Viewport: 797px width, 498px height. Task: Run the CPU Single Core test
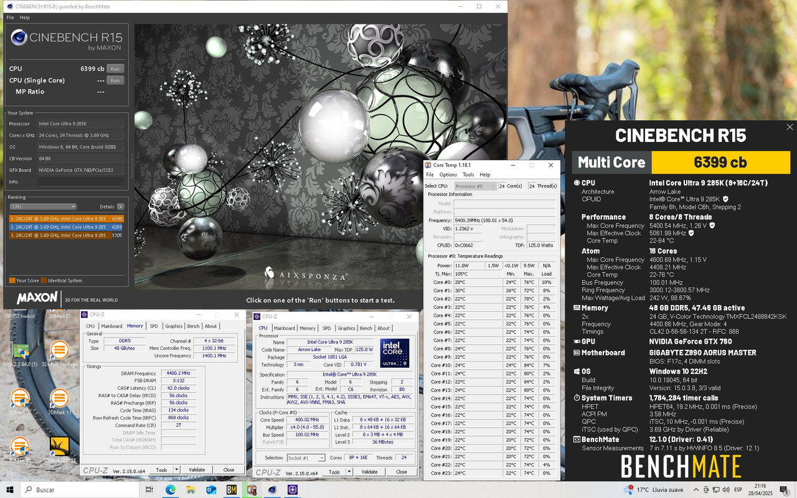[115, 80]
